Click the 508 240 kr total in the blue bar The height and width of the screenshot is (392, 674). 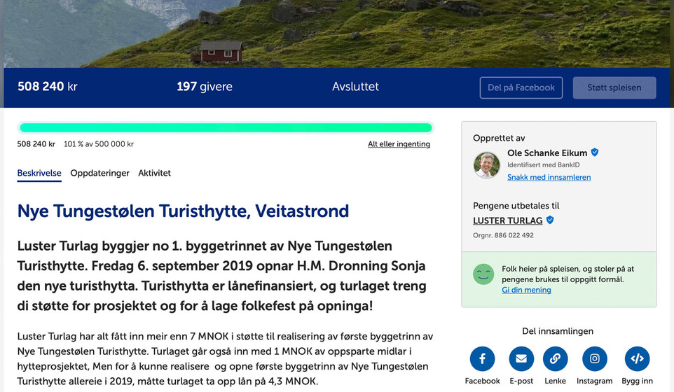click(x=47, y=87)
